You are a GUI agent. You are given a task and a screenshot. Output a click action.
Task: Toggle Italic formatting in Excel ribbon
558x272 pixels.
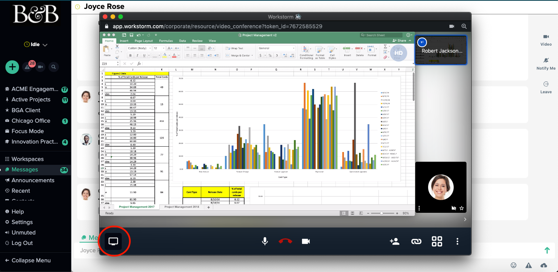click(x=137, y=55)
